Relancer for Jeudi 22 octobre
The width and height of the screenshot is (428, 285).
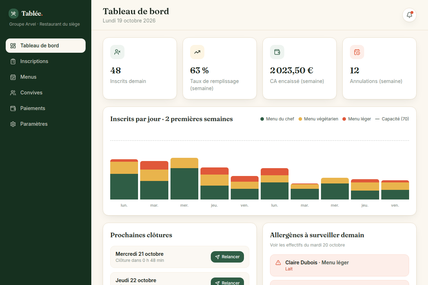[227, 281]
